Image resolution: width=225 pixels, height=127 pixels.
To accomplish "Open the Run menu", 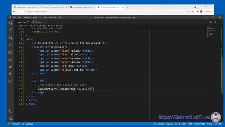I will point(45,17).
